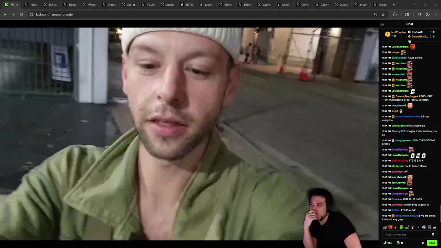Screen dimensions: 441x248
Task: Select text 'South Beach Mania'
Action: point(416,166)
